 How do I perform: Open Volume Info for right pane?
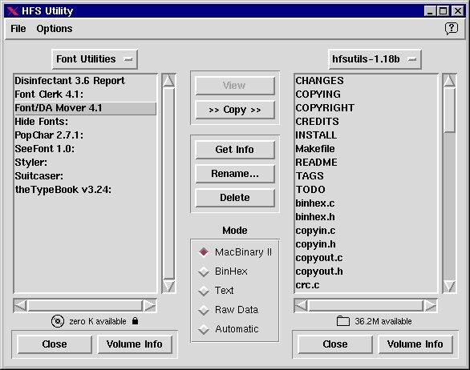coord(415,344)
